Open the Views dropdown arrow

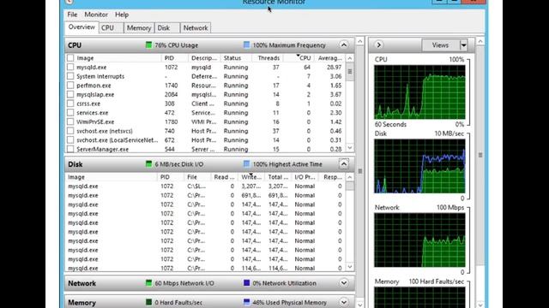pos(463,45)
